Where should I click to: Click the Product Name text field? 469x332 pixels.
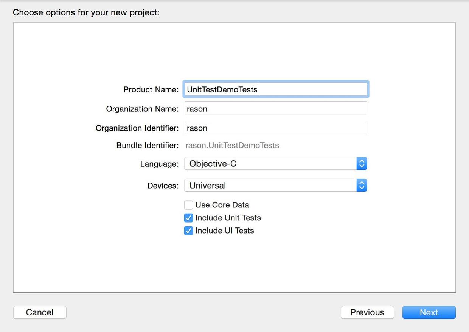275,89
